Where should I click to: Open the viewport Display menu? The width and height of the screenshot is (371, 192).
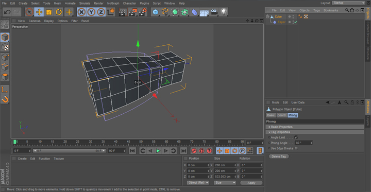(x=49, y=21)
